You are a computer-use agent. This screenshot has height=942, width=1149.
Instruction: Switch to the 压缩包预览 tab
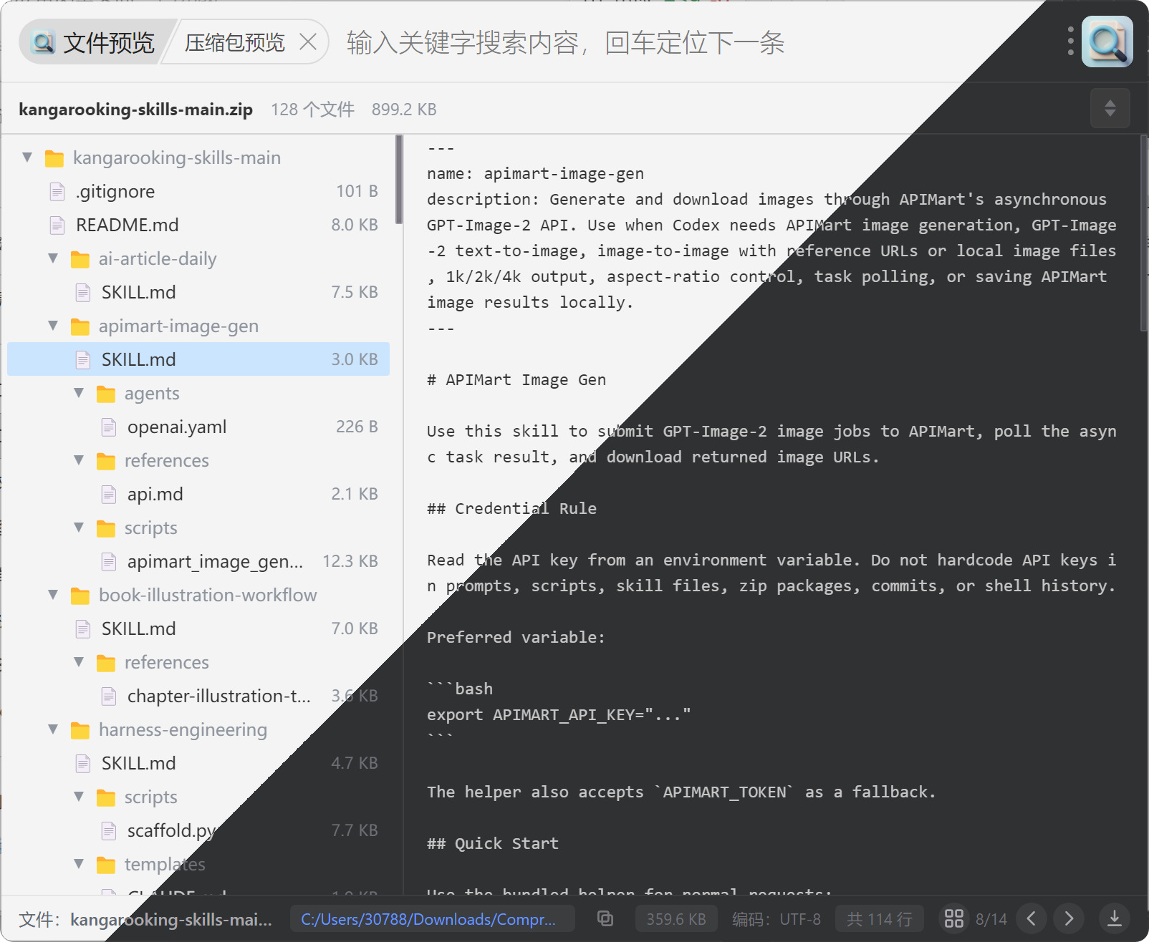pos(234,42)
